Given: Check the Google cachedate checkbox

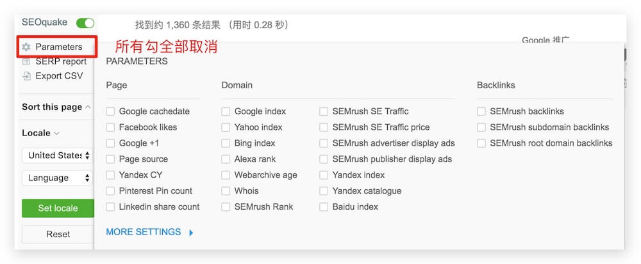Looking at the screenshot, I should pyautogui.click(x=111, y=111).
